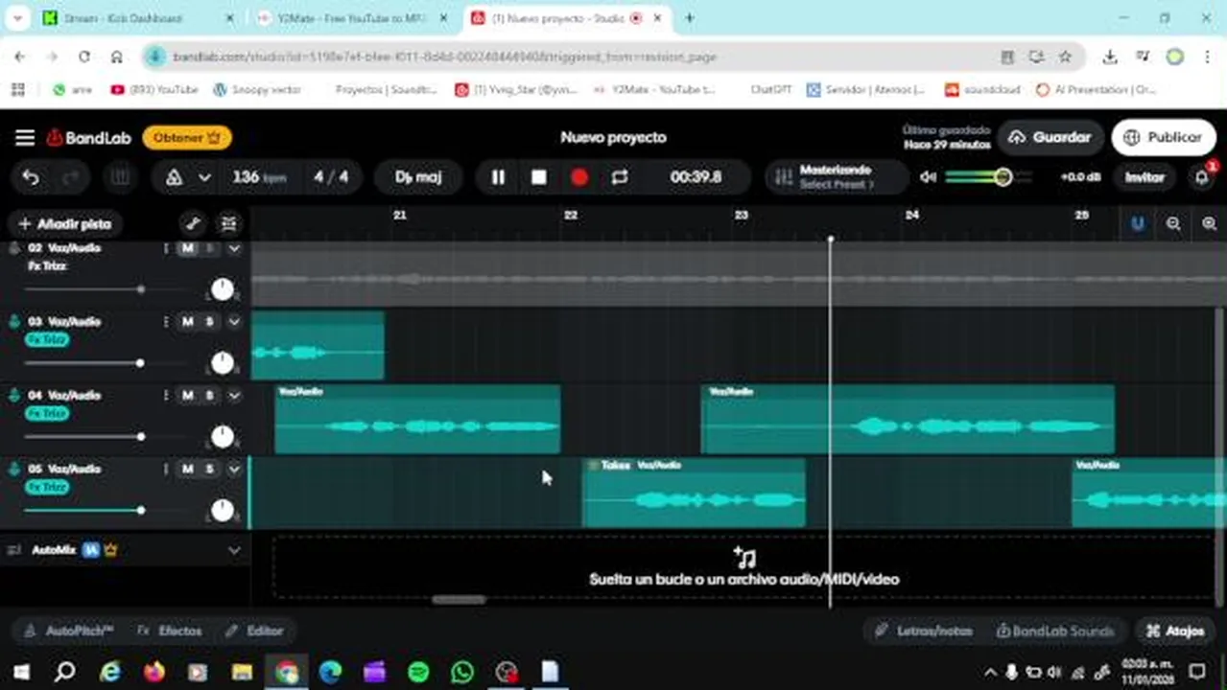The width and height of the screenshot is (1227, 690).
Task: Publish the project with Publicar
Action: (1162, 138)
